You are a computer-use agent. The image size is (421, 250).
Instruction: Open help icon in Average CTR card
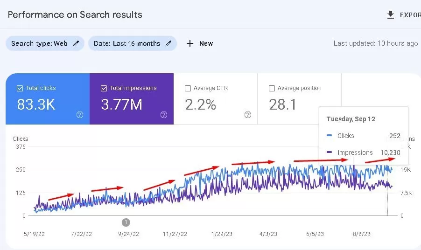[248, 115]
